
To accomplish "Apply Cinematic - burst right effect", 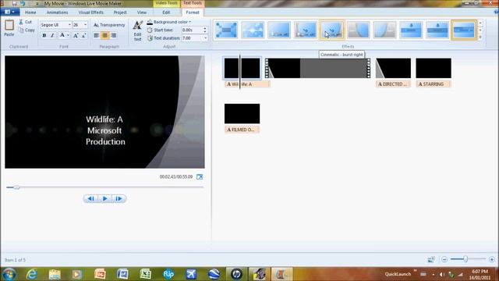I will click(x=332, y=30).
